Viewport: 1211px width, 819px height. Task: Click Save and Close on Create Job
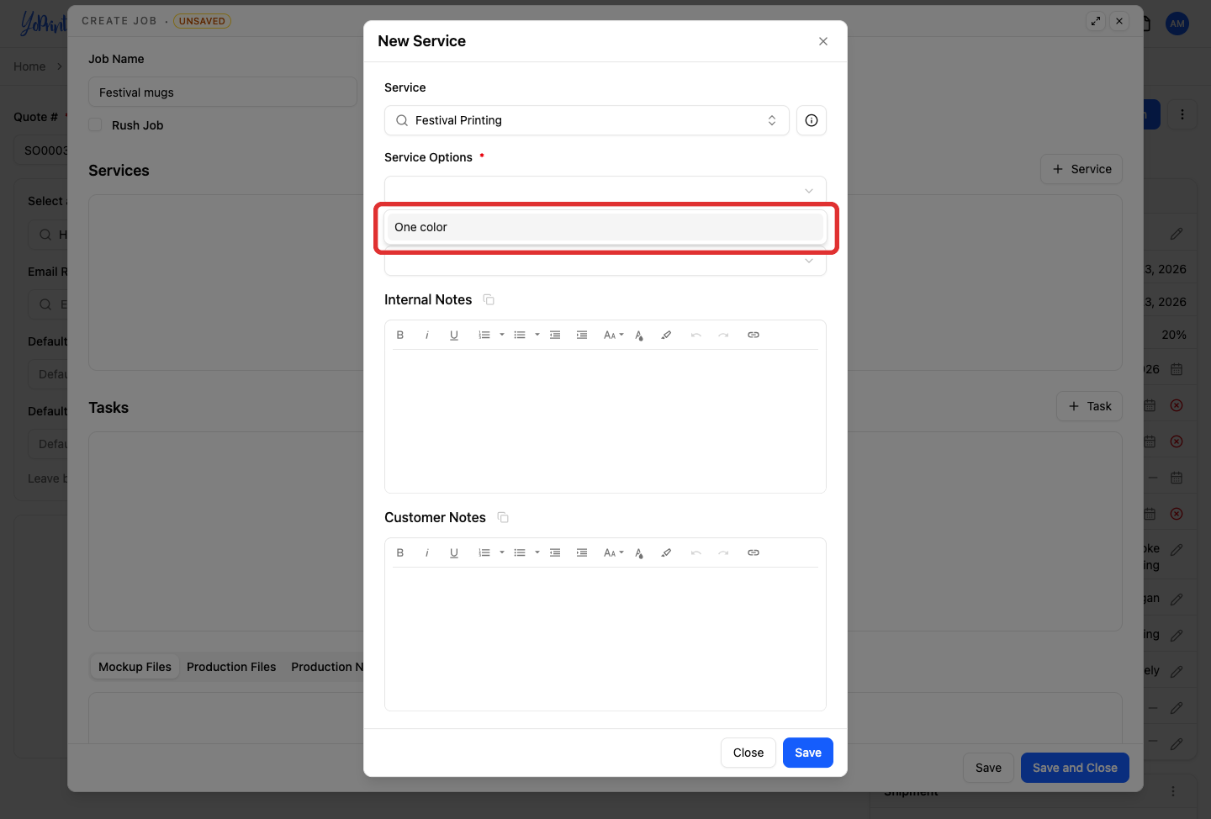click(x=1075, y=768)
